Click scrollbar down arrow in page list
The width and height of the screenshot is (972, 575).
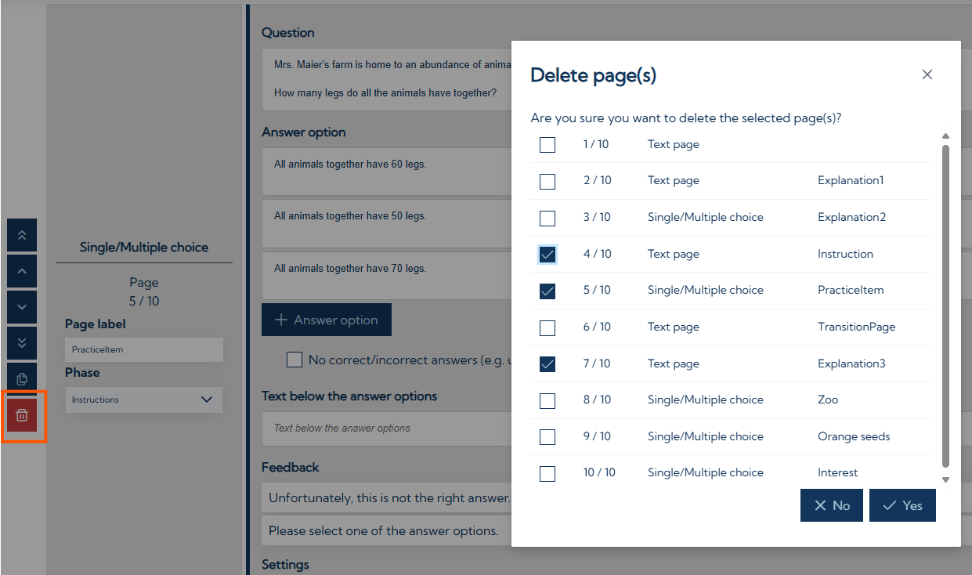pos(945,479)
